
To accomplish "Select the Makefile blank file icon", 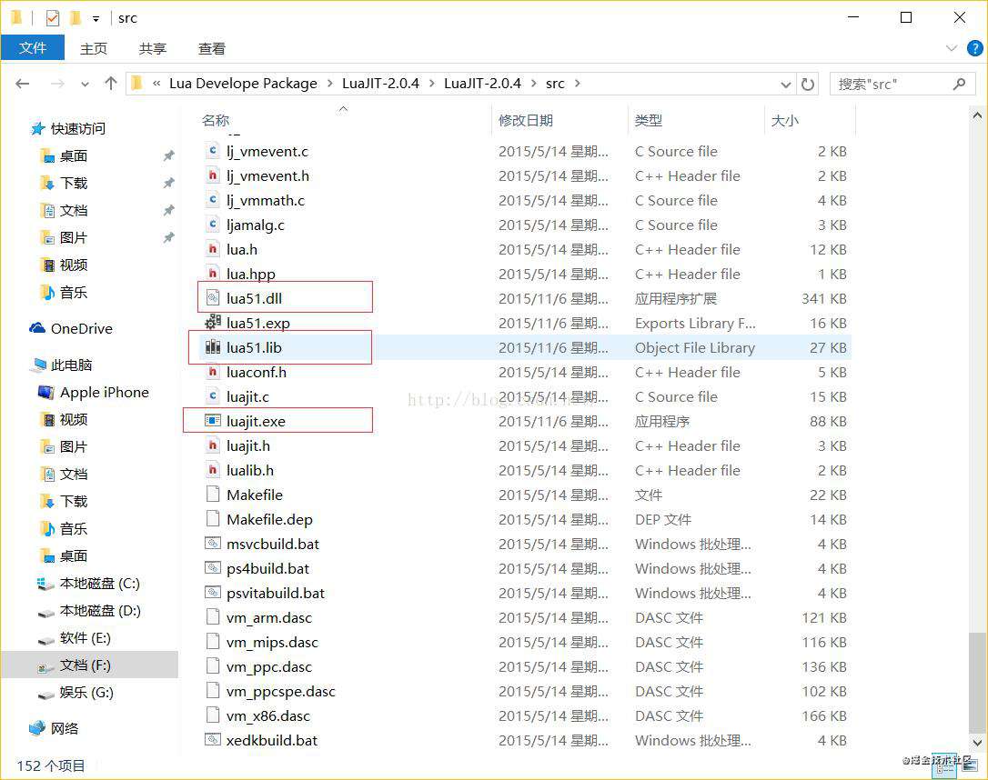I will [x=213, y=495].
